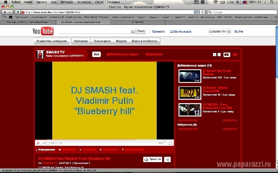Open the volume icon in menu bar
The height and width of the screenshot is (173, 278).
point(238,2)
